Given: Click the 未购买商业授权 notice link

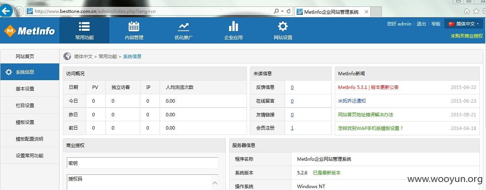Looking at the screenshot, I should pos(467,36).
